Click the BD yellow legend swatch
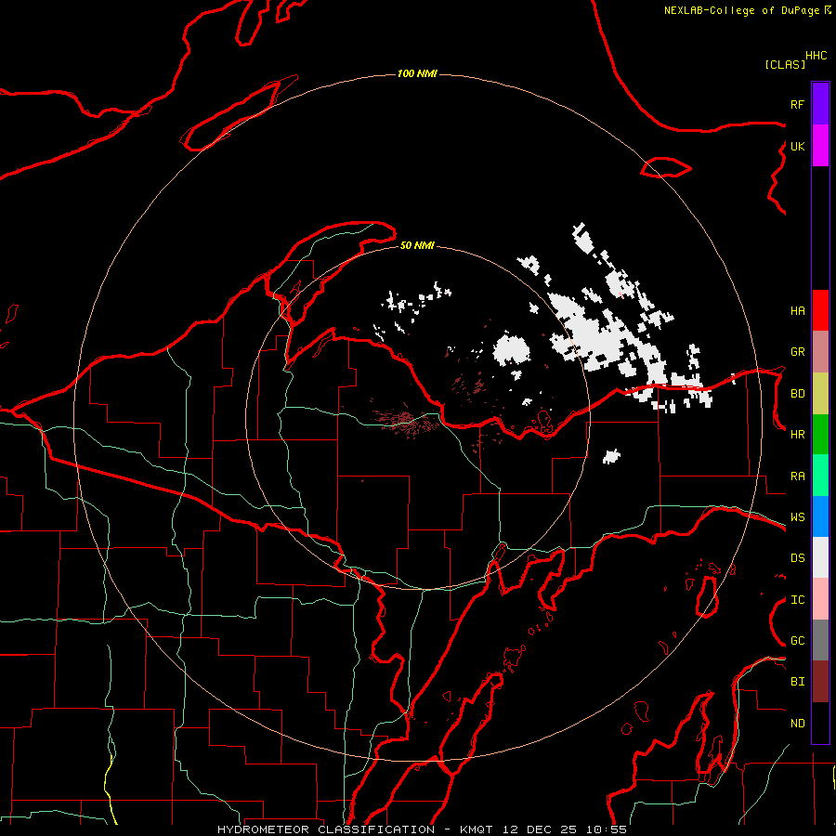The height and width of the screenshot is (836, 836). click(x=820, y=394)
